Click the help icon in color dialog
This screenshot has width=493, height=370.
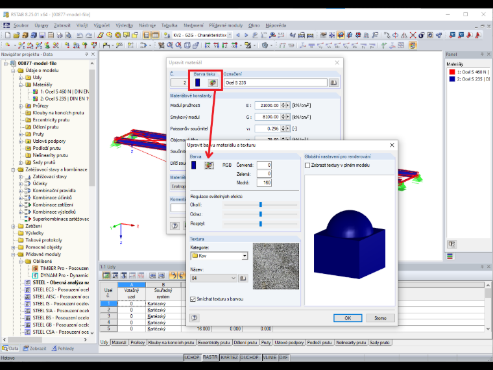point(195,318)
